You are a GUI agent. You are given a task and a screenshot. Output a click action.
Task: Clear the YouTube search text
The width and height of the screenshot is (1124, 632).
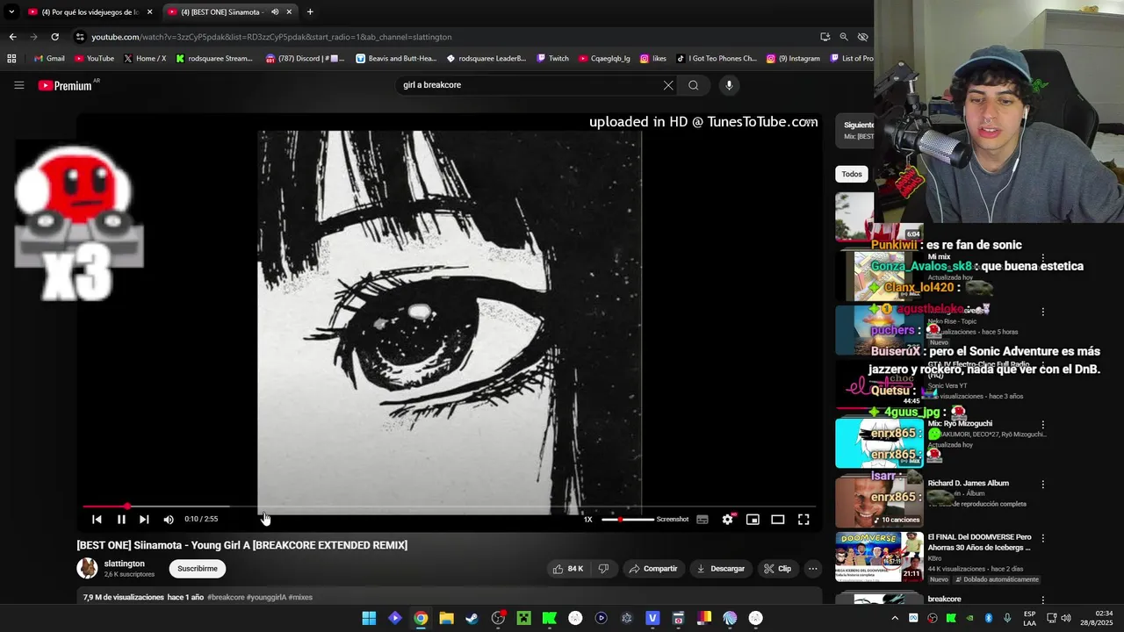click(668, 85)
